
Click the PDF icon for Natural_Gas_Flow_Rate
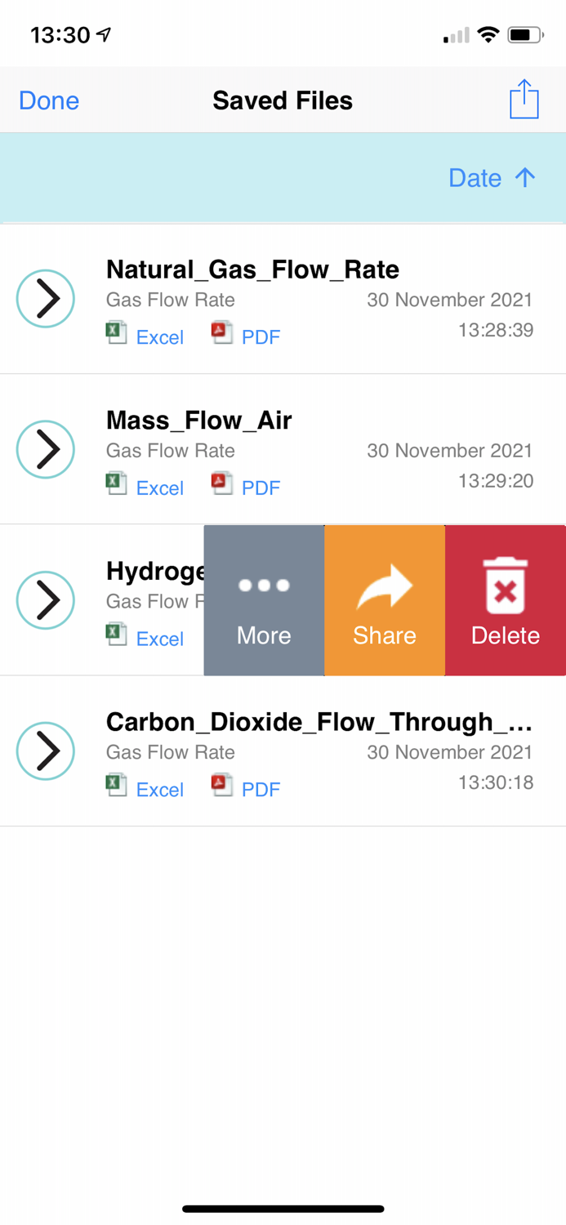pos(221,332)
